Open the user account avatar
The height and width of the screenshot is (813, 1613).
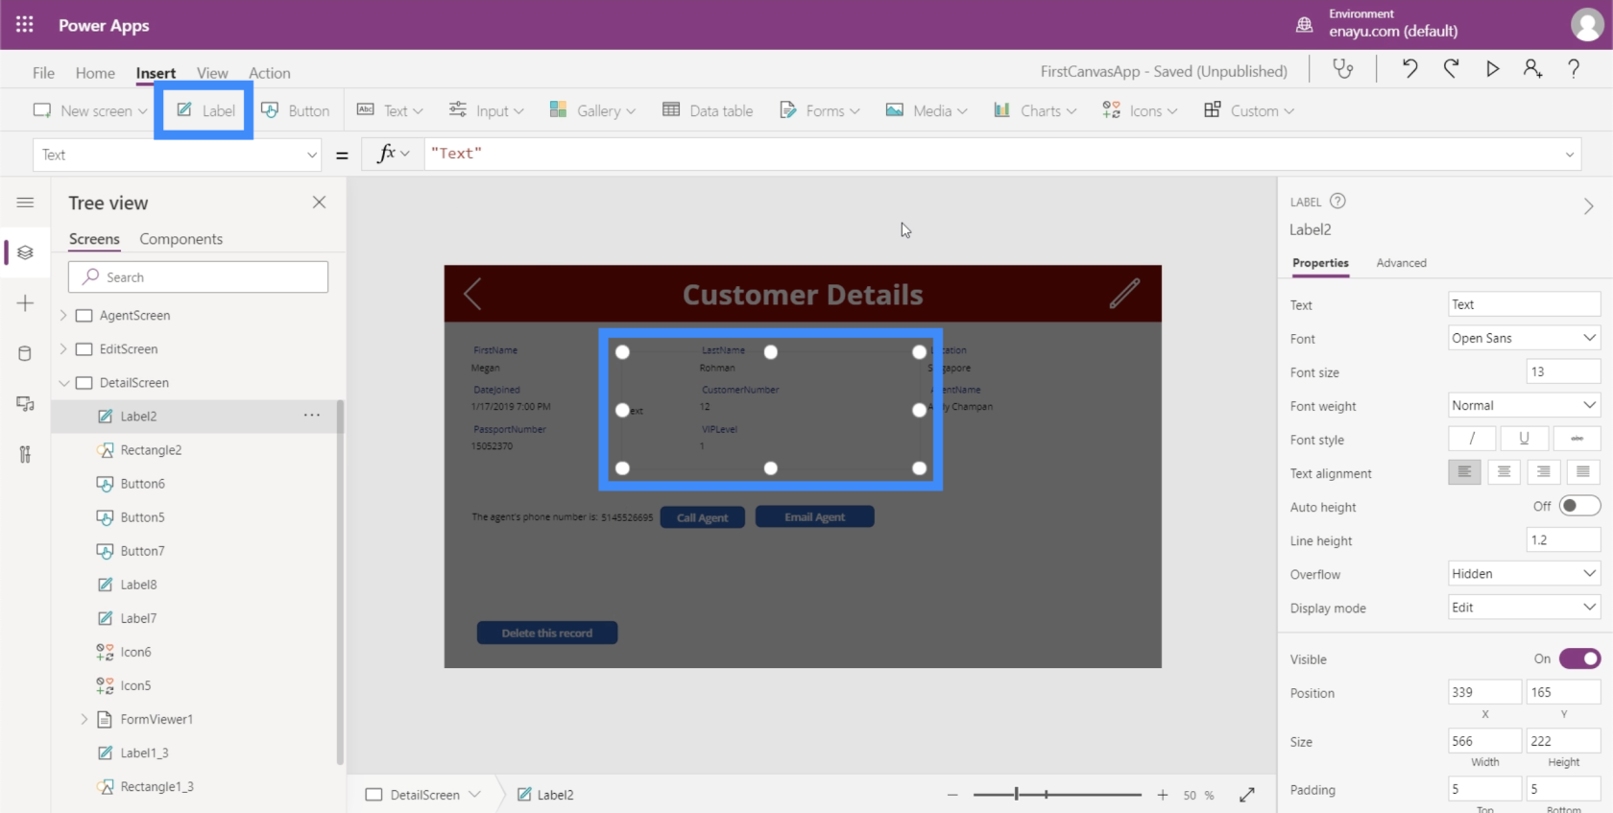[1586, 25]
